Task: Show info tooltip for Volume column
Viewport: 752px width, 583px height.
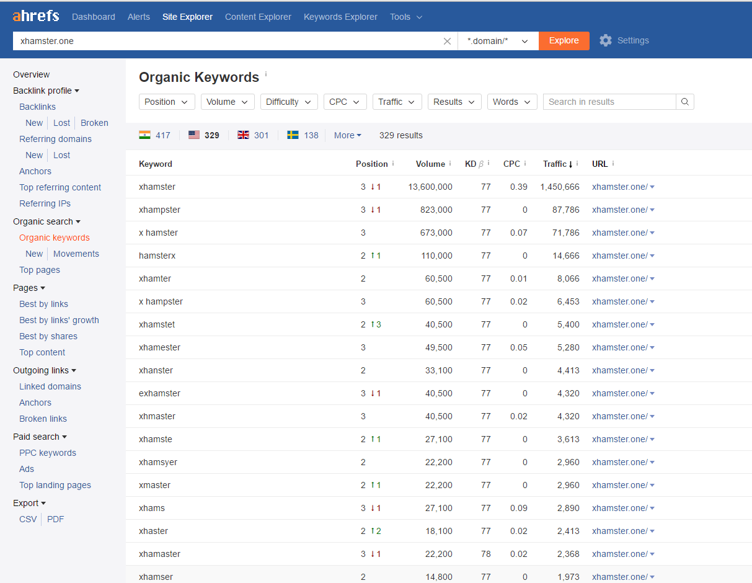Action: (x=450, y=164)
